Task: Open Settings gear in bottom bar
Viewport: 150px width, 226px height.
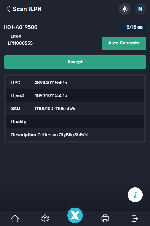Action: 45,218
